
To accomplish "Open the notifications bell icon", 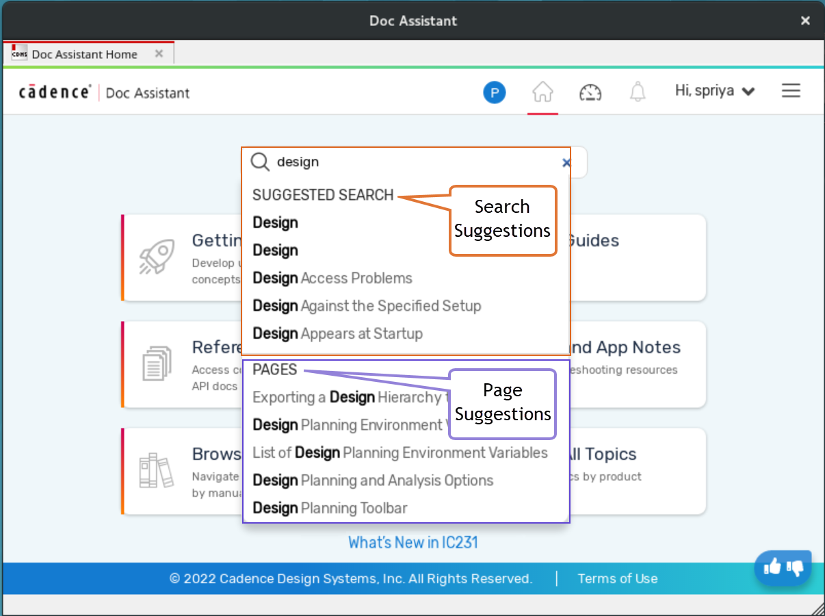I will pos(638,92).
